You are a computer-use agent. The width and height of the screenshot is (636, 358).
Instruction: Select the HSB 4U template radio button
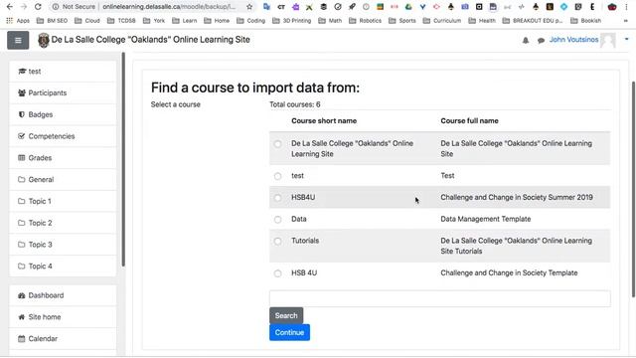pos(277,273)
